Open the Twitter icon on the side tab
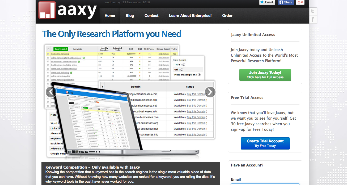 [313, 11]
